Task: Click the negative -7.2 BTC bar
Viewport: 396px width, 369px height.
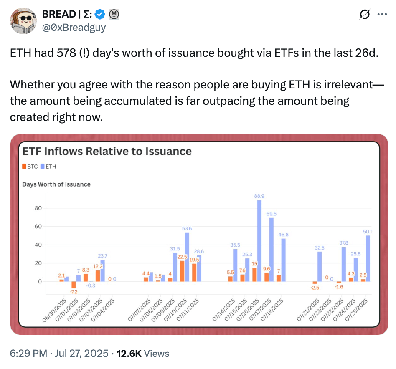Action: point(74,284)
